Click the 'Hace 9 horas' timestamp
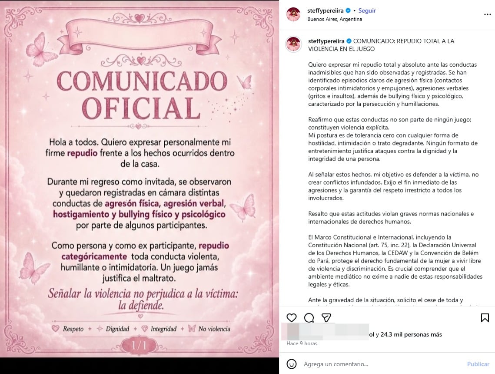Image resolution: width=495 pixels, height=374 pixels. pos(302,344)
